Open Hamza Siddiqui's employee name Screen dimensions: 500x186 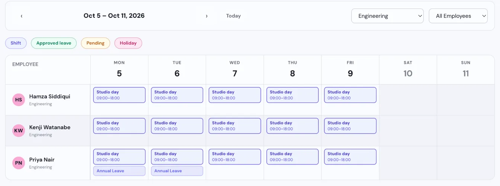49,97
